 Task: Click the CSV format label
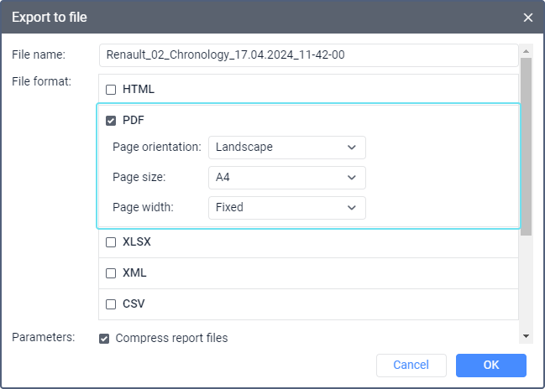134,304
